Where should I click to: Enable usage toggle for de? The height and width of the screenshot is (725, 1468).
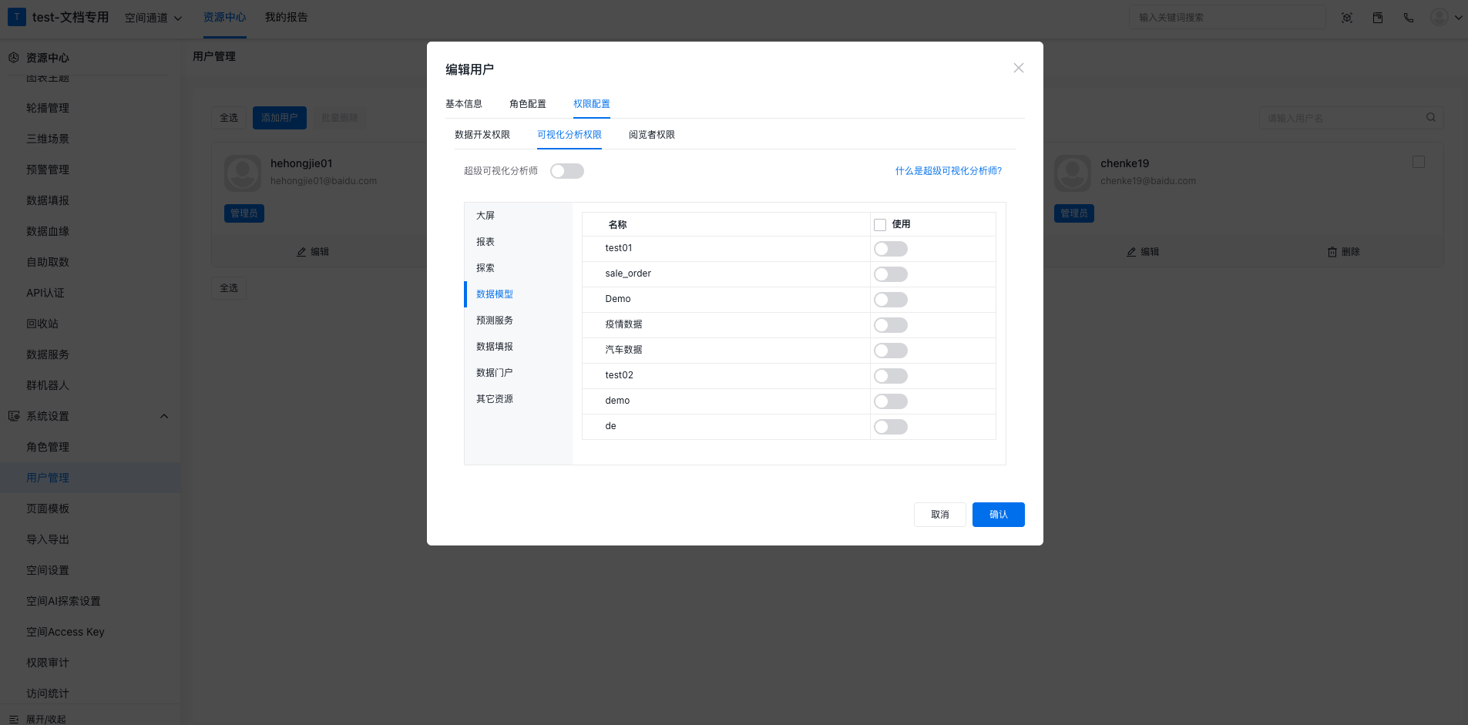click(x=891, y=427)
